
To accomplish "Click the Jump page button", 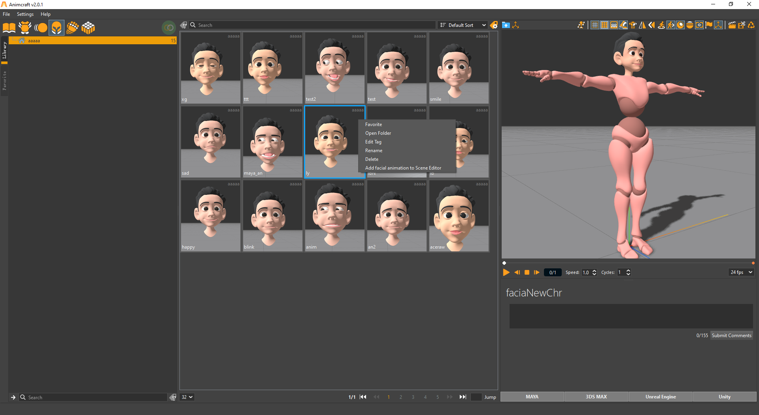I will (490, 397).
